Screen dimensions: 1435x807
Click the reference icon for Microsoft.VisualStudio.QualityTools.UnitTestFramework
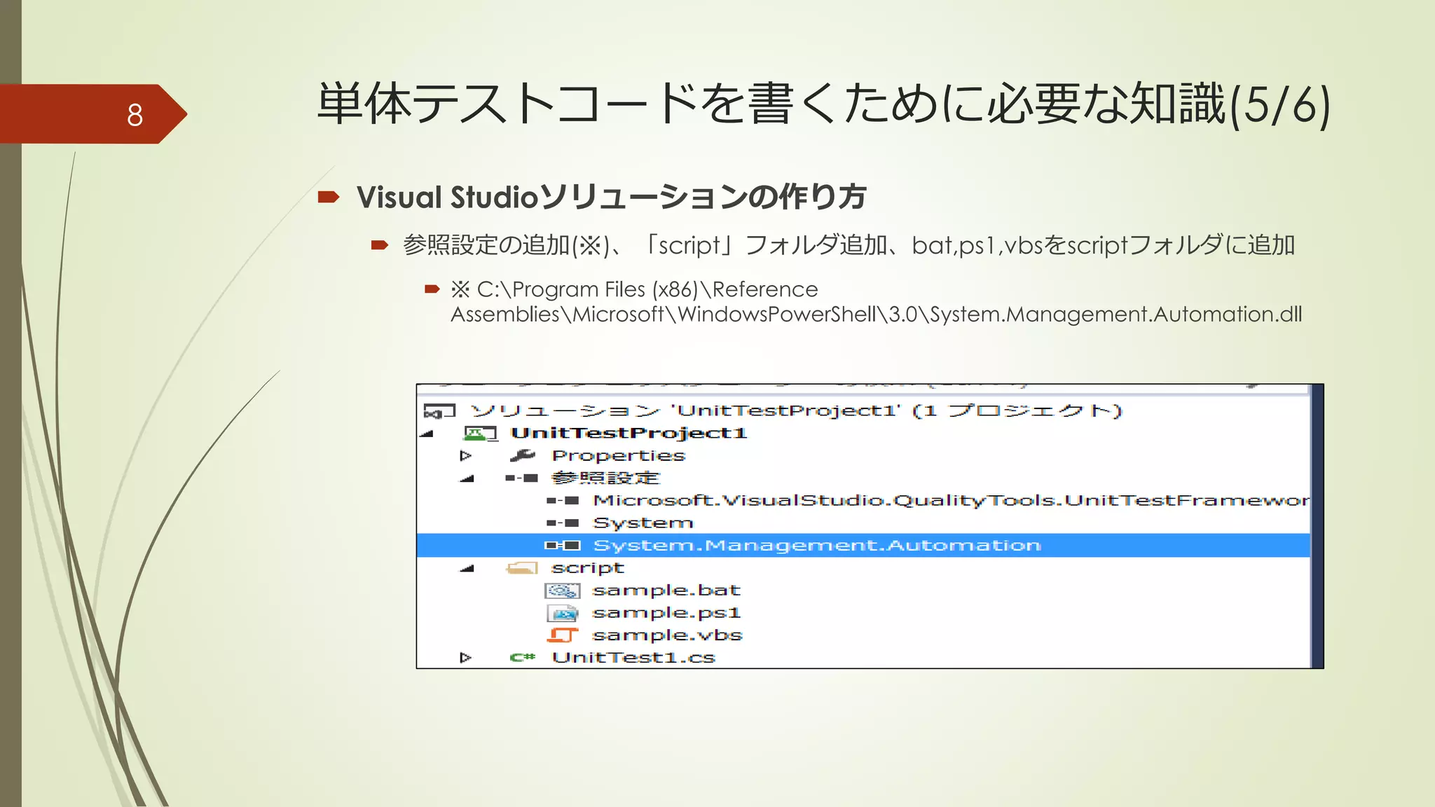coord(563,501)
